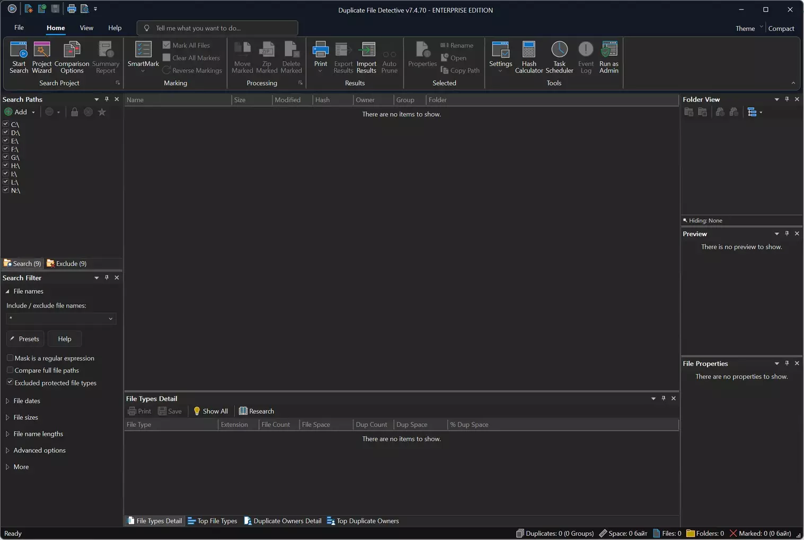804x540 pixels.
Task: Uncheck the C:\ search path
Action: click(x=6, y=124)
